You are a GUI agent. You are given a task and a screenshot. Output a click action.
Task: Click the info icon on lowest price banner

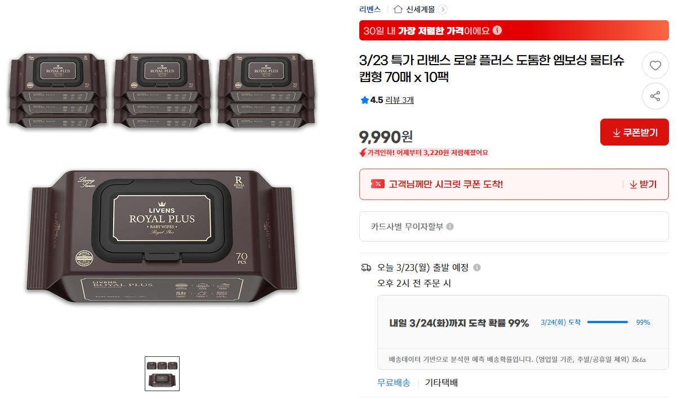(497, 30)
